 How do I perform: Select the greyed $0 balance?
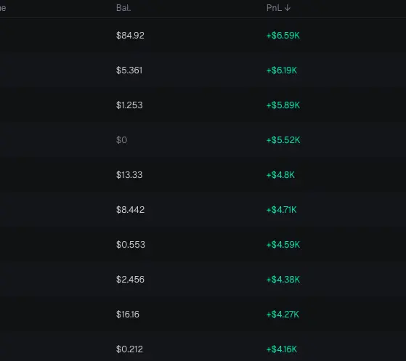121,140
